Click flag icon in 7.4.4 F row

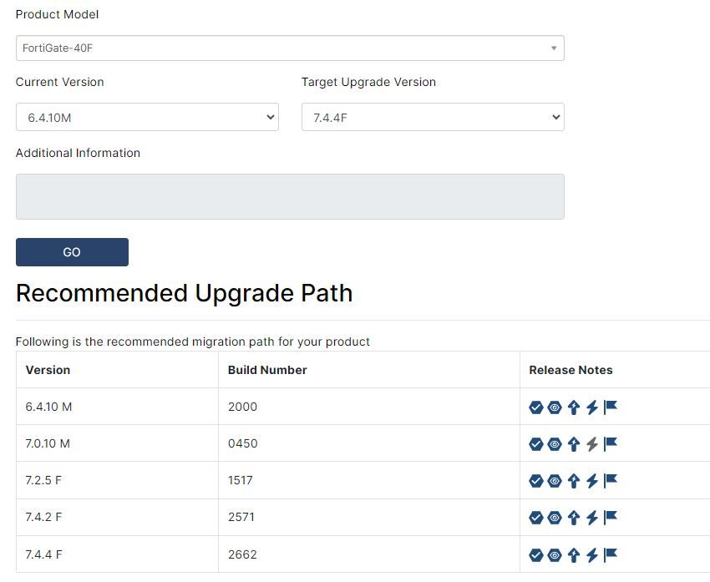click(611, 554)
